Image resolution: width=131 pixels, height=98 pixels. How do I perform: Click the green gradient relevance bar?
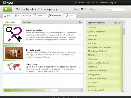tap(31, 90)
